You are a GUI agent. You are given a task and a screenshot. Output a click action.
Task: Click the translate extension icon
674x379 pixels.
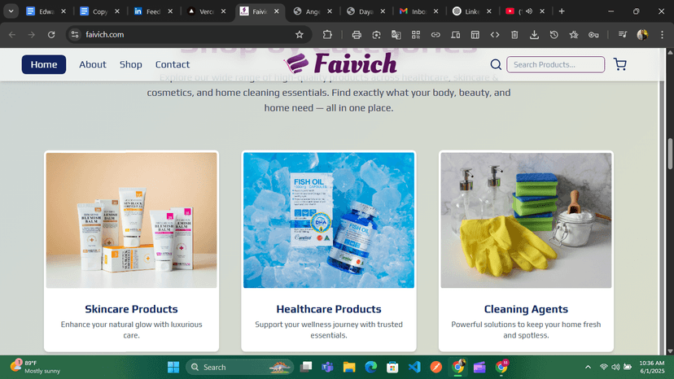[x=396, y=35]
